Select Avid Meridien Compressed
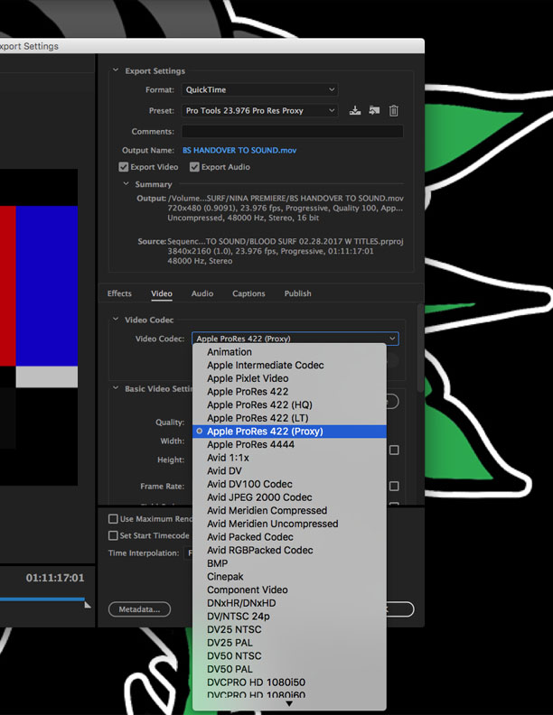This screenshot has height=715, width=553. click(289, 511)
